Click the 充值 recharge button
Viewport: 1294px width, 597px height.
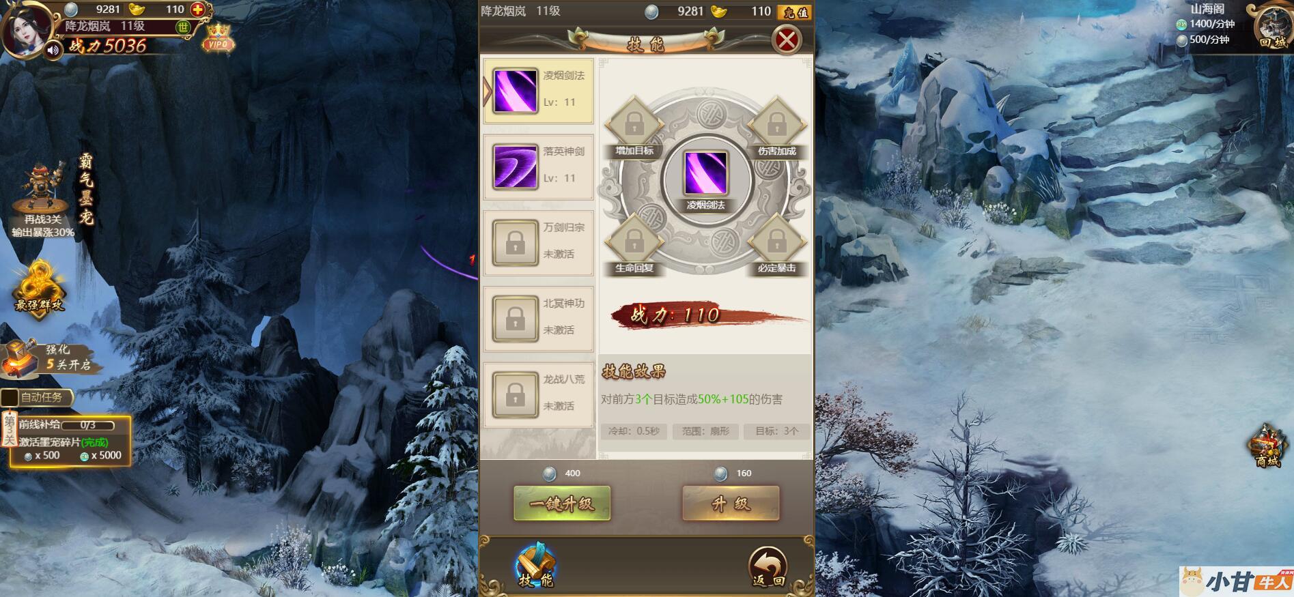coord(795,12)
